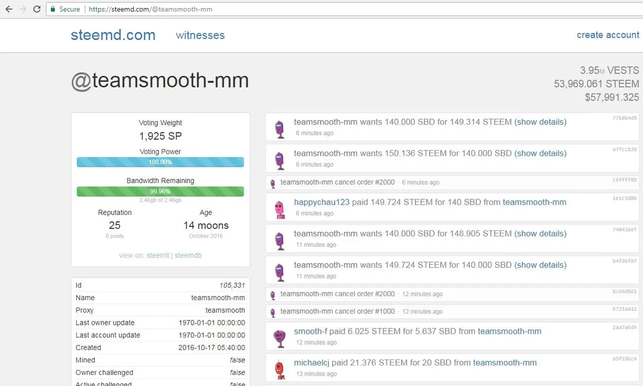The image size is (643, 386).
Task: Click the Id value 105,331
Action: 232,285
